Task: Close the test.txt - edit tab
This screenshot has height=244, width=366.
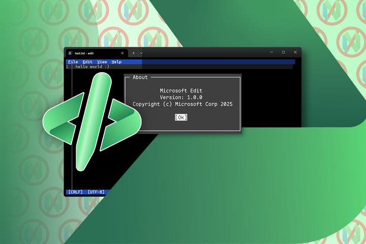Action: pos(123,53)
